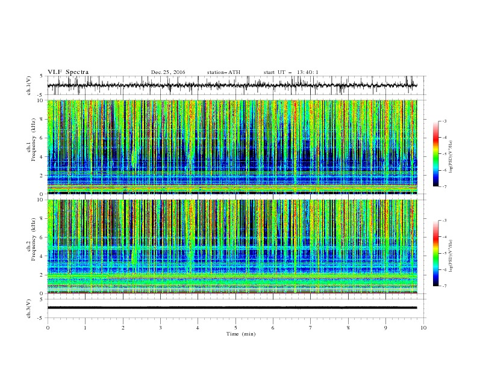Click time axis tick label '9'

[x=385, y=328]
